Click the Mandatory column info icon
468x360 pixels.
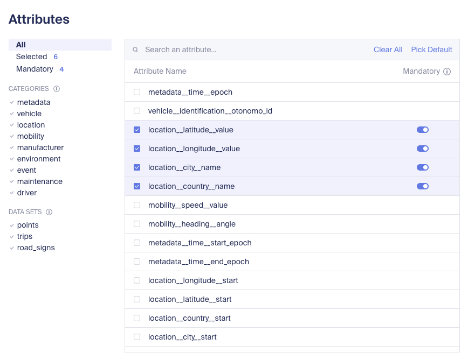pos(447,72)
